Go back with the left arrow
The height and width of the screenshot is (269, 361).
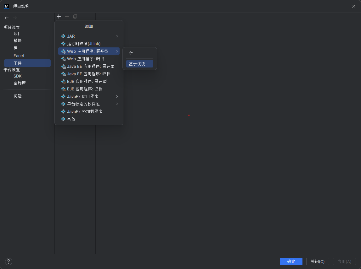pos(7,18)
